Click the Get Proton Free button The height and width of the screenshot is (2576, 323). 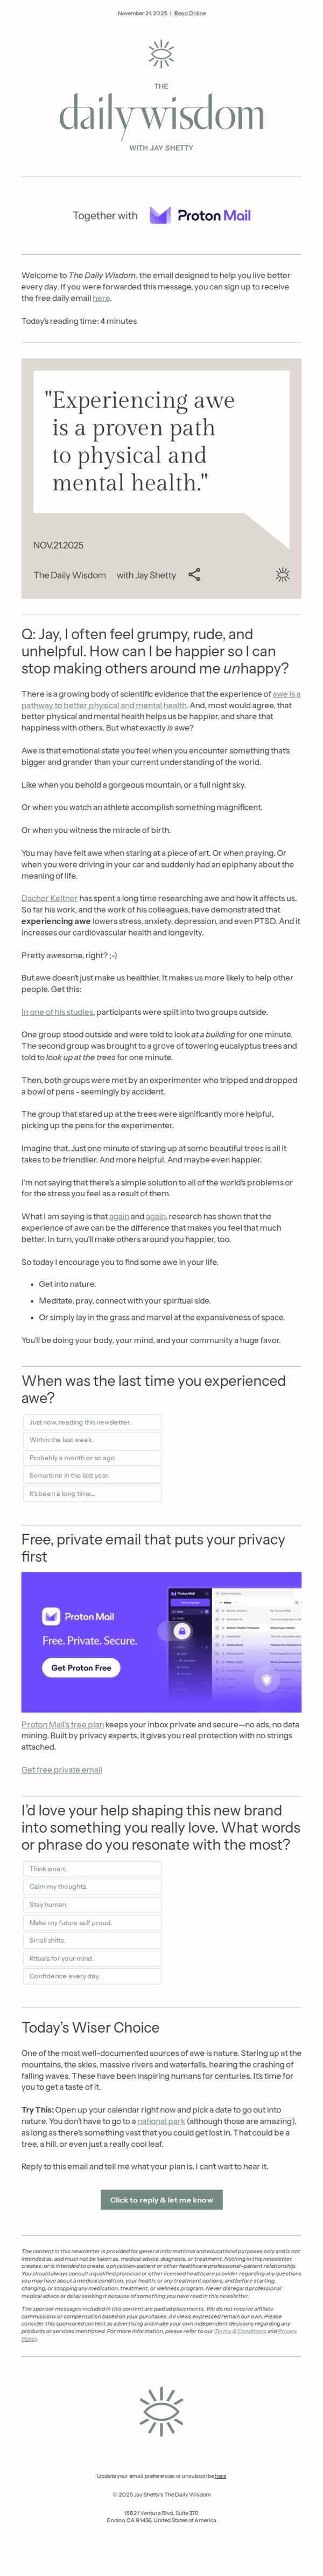pyautogui.click(x=81, y=1667)
